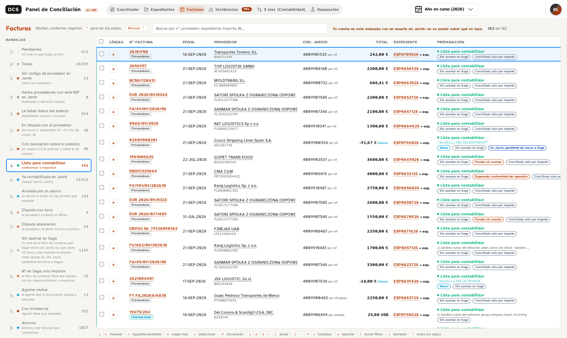Image resolution: width=567 pixels, height=338 pixels.
Task: Sort by the TOTAL column header
Action: (382, 42)
